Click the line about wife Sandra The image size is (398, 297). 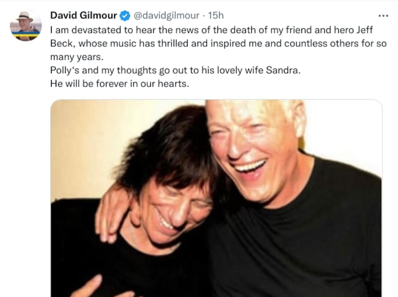click(176, 70)
